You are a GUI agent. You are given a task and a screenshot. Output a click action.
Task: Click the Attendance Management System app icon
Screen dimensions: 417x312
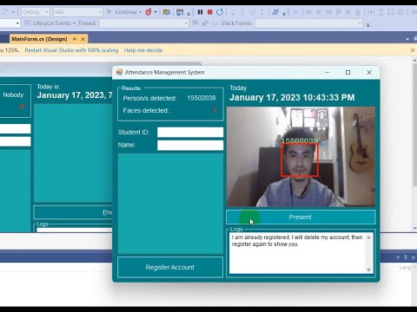(x=119, y=72)
